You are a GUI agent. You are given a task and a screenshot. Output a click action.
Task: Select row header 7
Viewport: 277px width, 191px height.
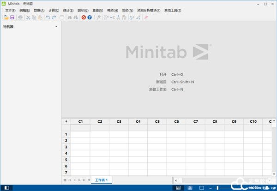pyautogui.click(x=66, y=173)
